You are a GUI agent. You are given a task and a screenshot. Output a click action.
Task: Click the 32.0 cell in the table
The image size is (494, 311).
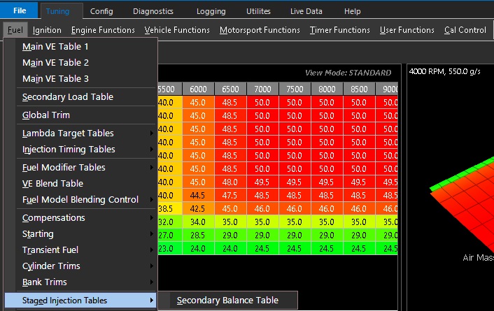pos(170,222)
